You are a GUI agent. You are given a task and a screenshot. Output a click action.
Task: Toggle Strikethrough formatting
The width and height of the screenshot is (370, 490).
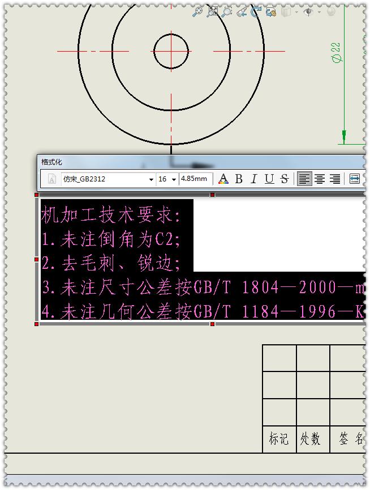pyautogui.click(x=284, y=179)
